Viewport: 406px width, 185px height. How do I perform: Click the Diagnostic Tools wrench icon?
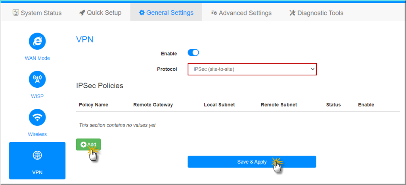pos(293,13)
